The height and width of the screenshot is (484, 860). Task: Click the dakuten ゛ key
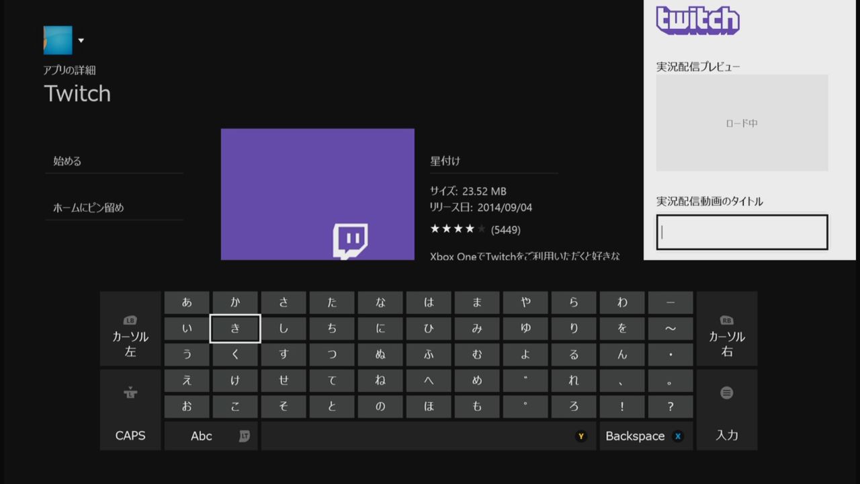pyautogui.click(x=525, y=380)
